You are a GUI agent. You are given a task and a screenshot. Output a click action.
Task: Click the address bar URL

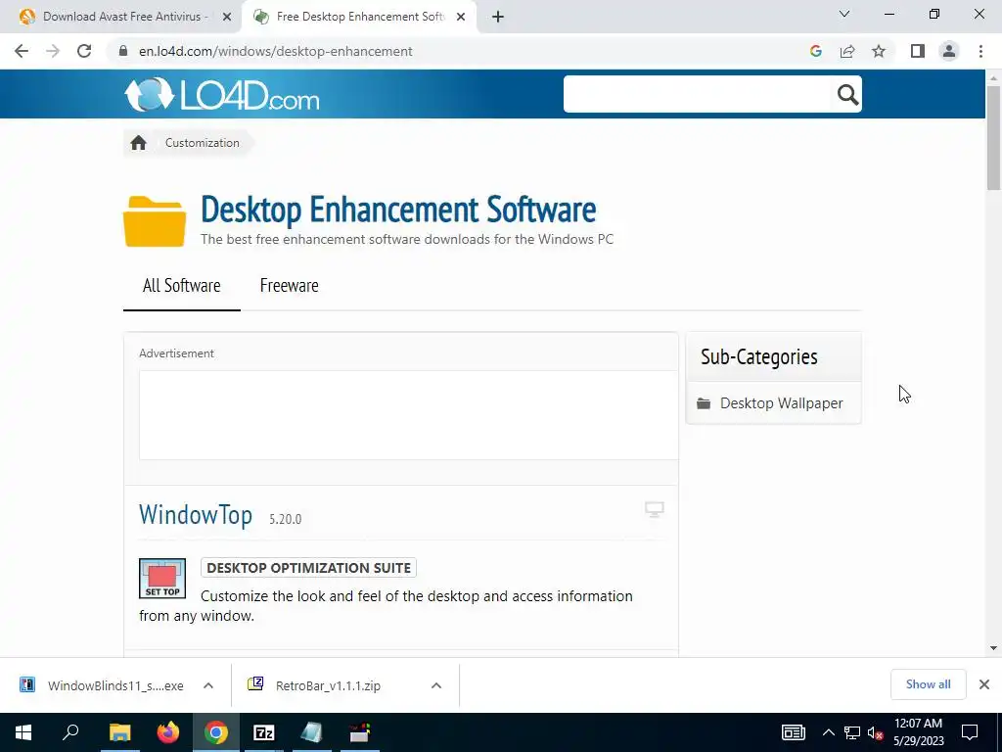coord(275,51)
